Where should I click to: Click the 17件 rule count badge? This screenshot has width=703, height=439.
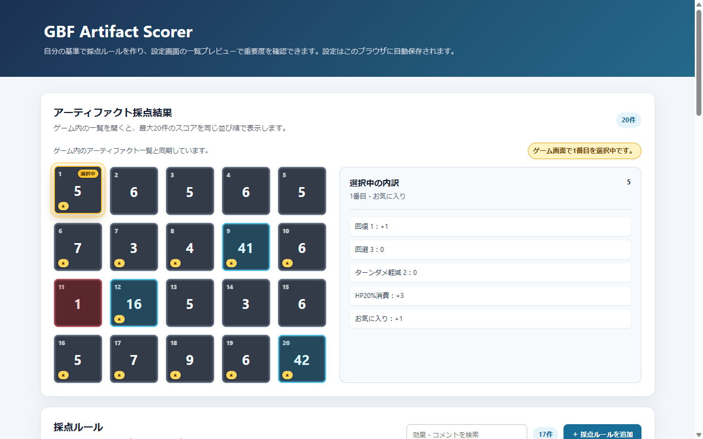tap(545, 434)
